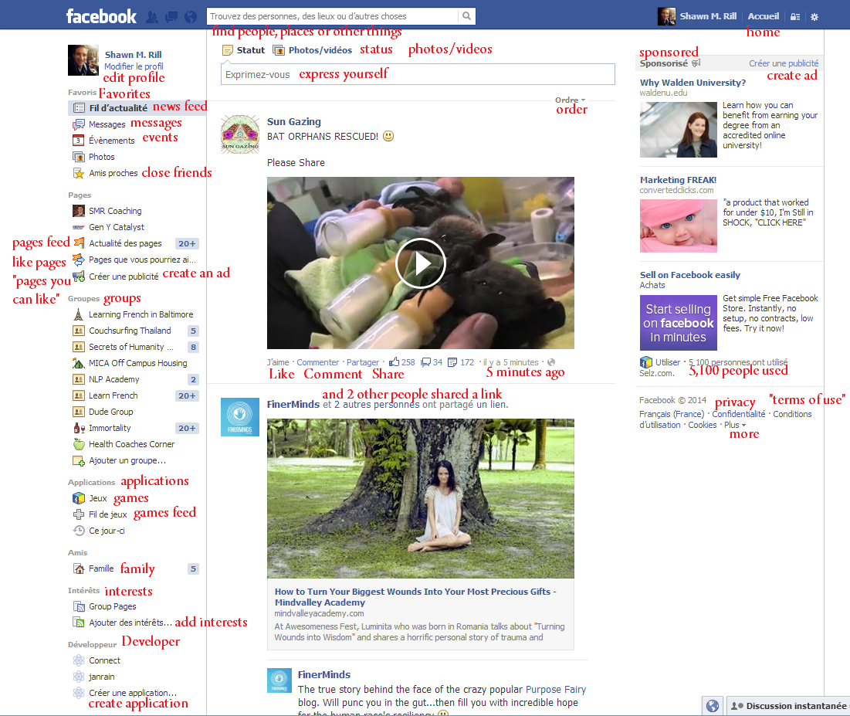Click Commenter on bat video post
The width and height of the screenshot is (850, 716).
[317, 362]
